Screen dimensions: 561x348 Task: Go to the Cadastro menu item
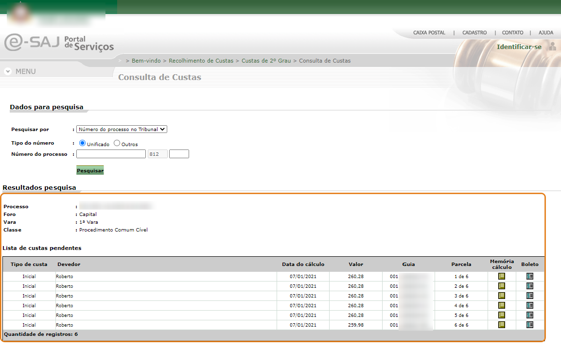click(x=474, y=33)
